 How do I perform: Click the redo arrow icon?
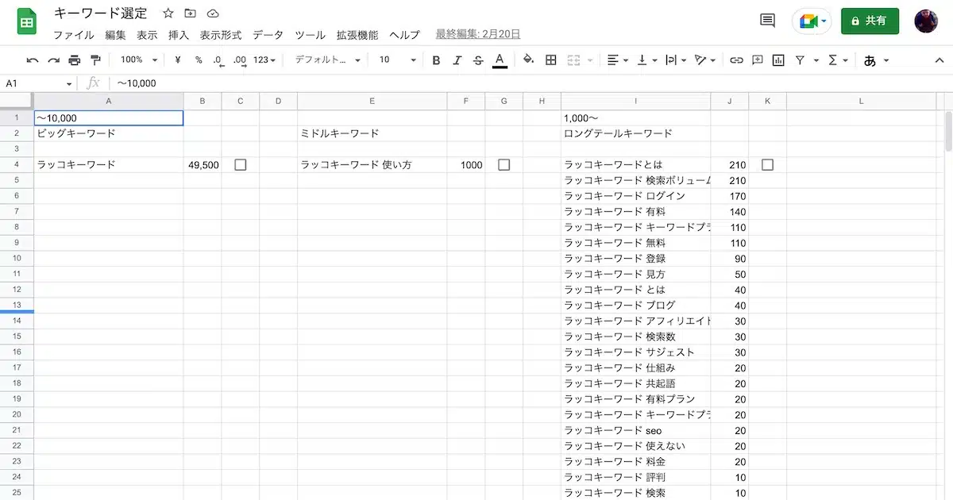53,60
